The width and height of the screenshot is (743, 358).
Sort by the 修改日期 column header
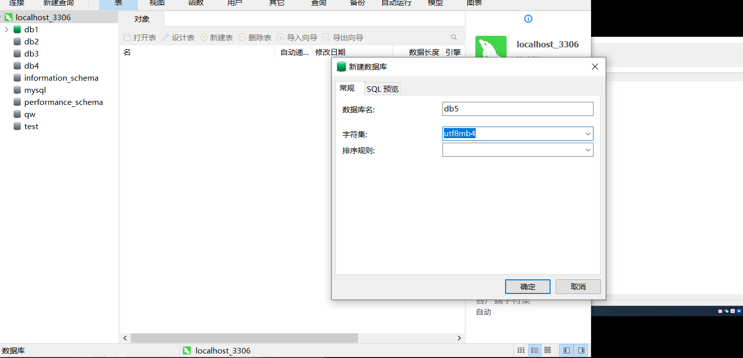pyautogui.click(x=352, y=52)
